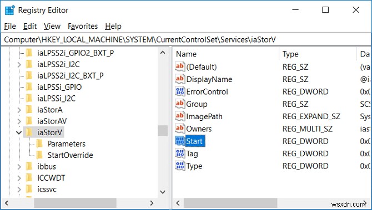Screen dimensions: 372x210
Task: Collapse the iaStorV key
Action: click(19, 132)
